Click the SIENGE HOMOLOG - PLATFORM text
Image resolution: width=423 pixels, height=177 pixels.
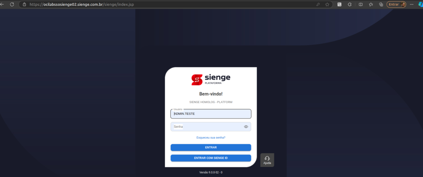click(211, 102)
